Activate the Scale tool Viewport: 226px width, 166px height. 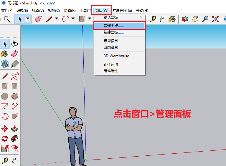[5, 148]
